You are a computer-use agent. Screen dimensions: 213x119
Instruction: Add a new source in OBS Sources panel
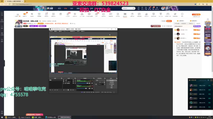[64, 90]
